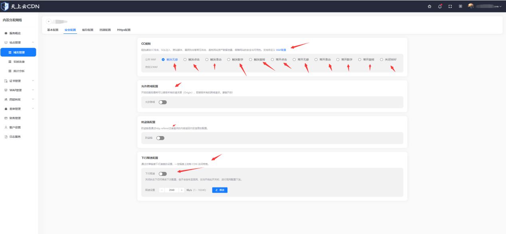The image size is (506, 234).
Task: Expand the WAF管理 menu chevron
Action: pyautogui.click(x=33, y=90)
